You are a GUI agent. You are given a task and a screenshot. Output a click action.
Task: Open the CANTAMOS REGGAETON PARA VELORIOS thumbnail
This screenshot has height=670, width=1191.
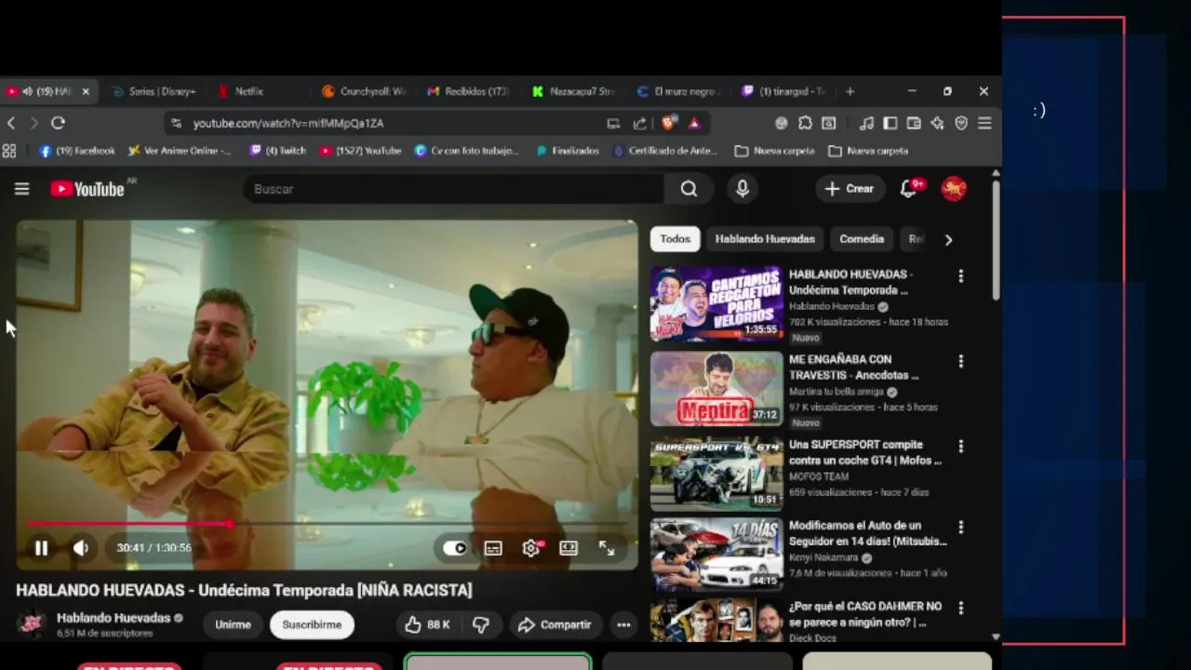coord(716,303)
